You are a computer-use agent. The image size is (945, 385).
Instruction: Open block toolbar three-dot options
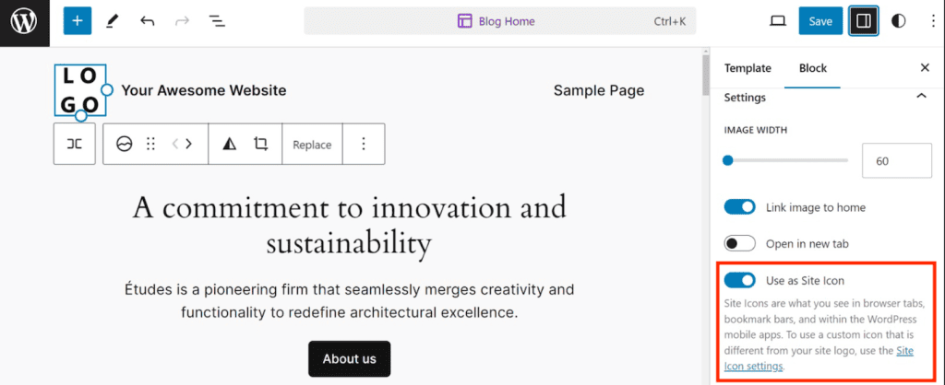click(x=364, y=144)
